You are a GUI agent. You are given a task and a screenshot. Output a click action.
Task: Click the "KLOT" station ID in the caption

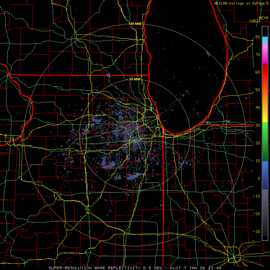(x=175, y=268)
